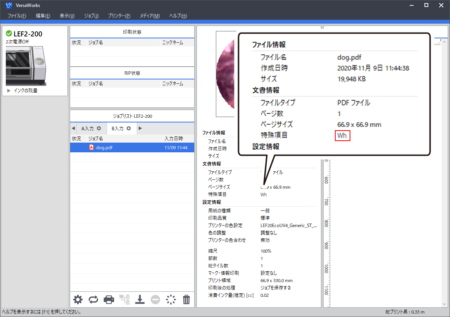Click the green status check icon

(x=9, y=34)
